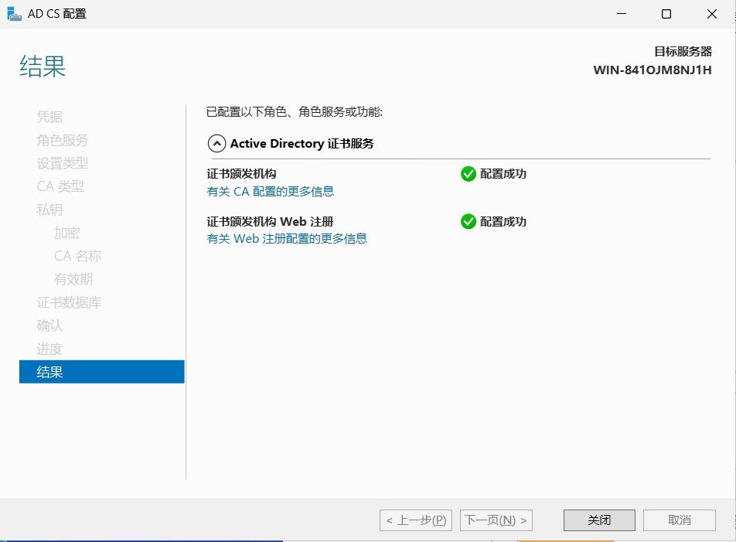Minimize the AD CS 配置 window
736x542 pixels.
tap(622, 14)
